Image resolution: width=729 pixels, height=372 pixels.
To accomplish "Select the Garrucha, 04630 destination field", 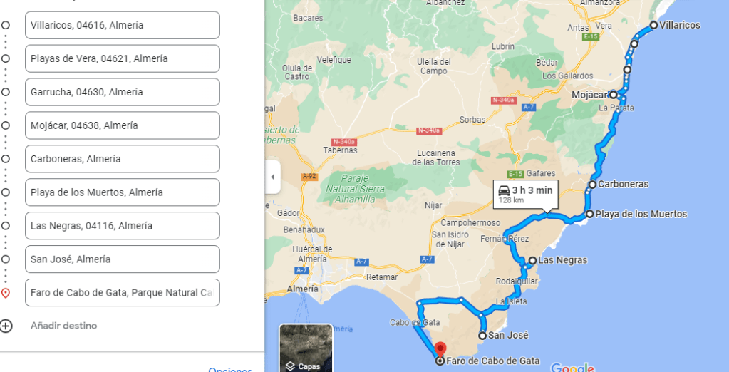I will click(123, 92).
